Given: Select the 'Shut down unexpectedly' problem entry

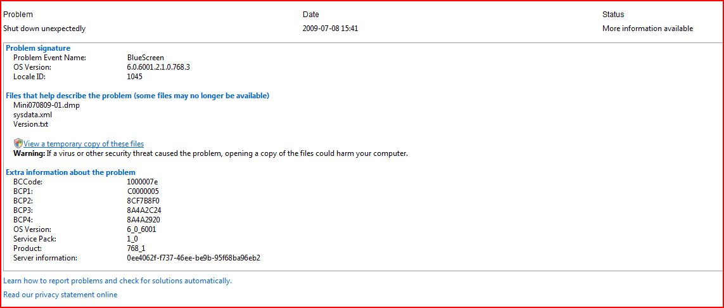Looking at the screenshot, I should click(44, 29).
